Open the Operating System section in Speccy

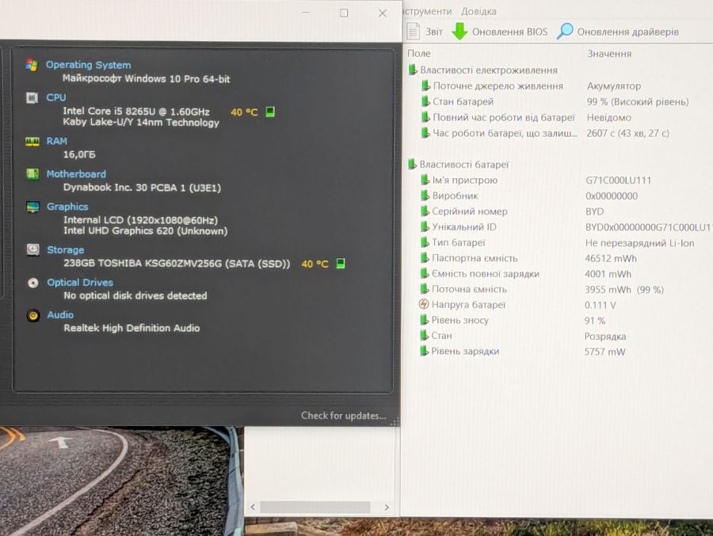click(88, 65)
